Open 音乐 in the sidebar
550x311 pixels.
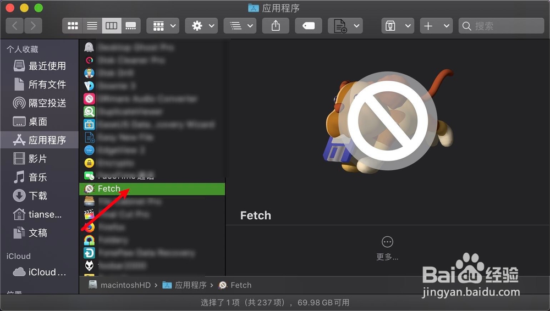[x=39, y=177]
